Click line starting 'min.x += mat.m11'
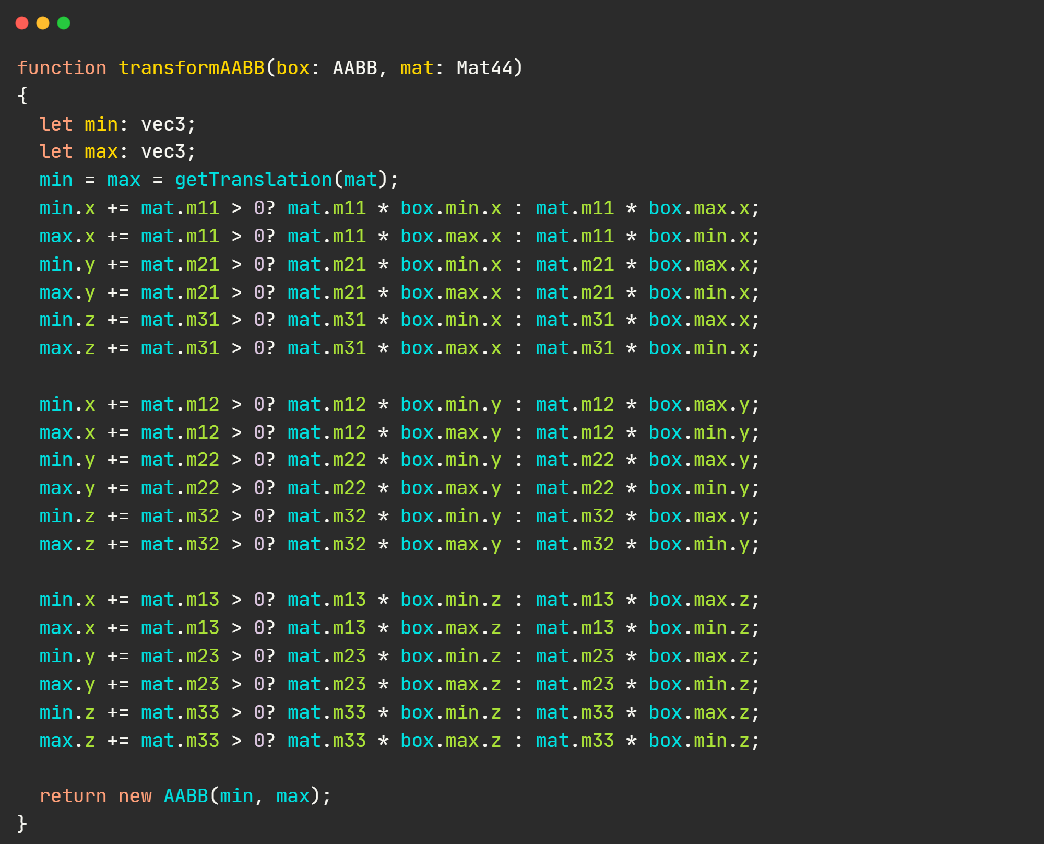Image resolution: width=1044 pixels, height=844 pixels. (400, 208)
